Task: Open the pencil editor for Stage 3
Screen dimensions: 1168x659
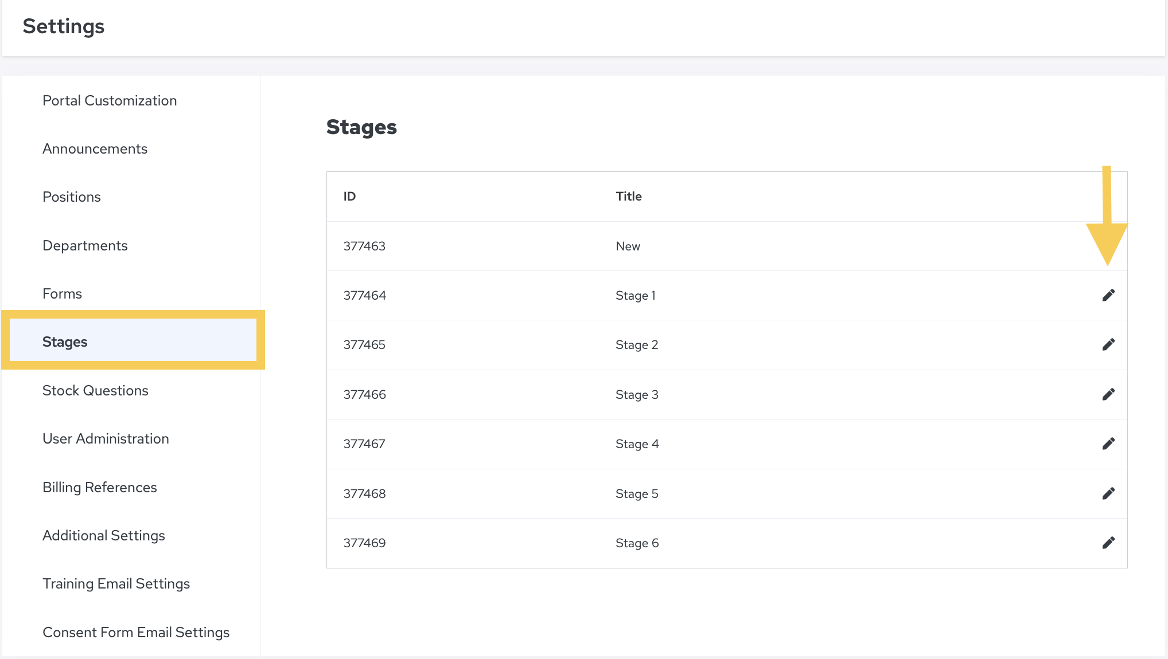Action: (1108, 394)
